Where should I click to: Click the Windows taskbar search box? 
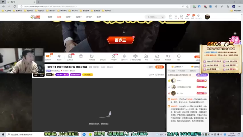coord(25,134)
